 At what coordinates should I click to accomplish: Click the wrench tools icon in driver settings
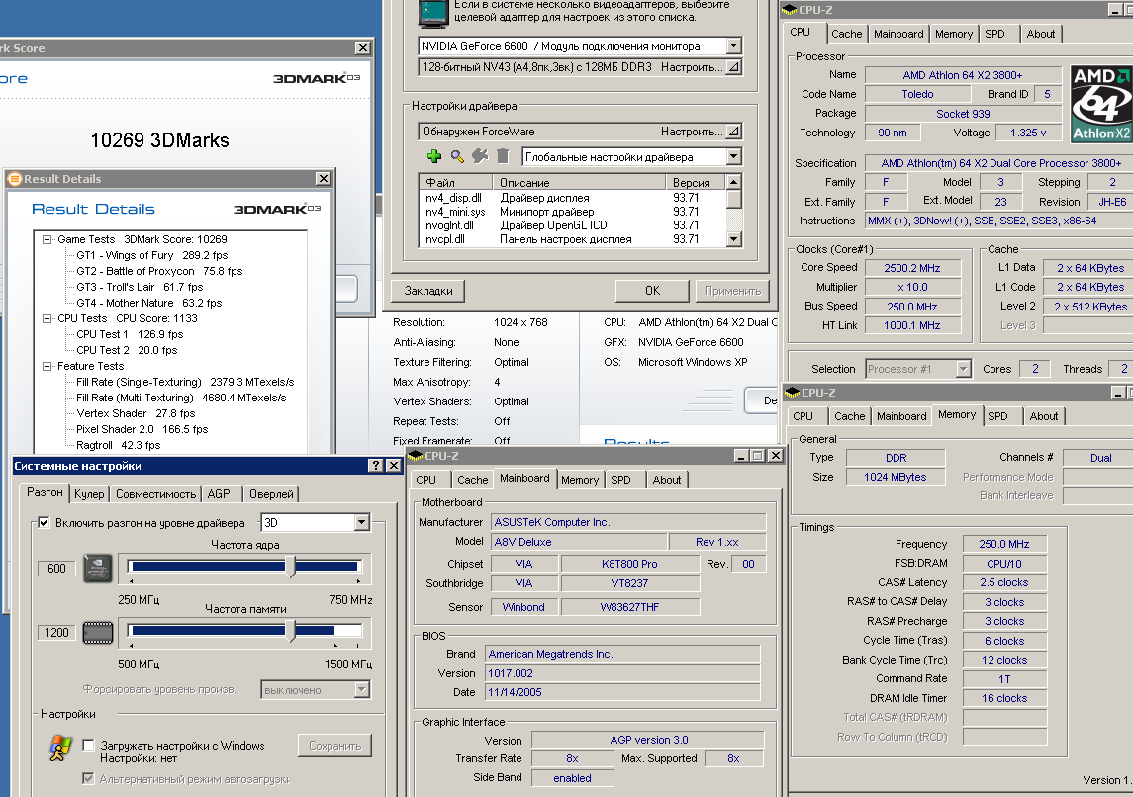[480, 156]
